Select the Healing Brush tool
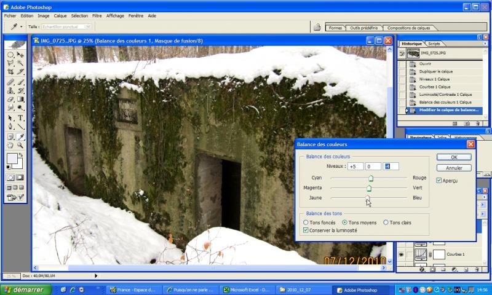The image size is (492, 295). 10,82
